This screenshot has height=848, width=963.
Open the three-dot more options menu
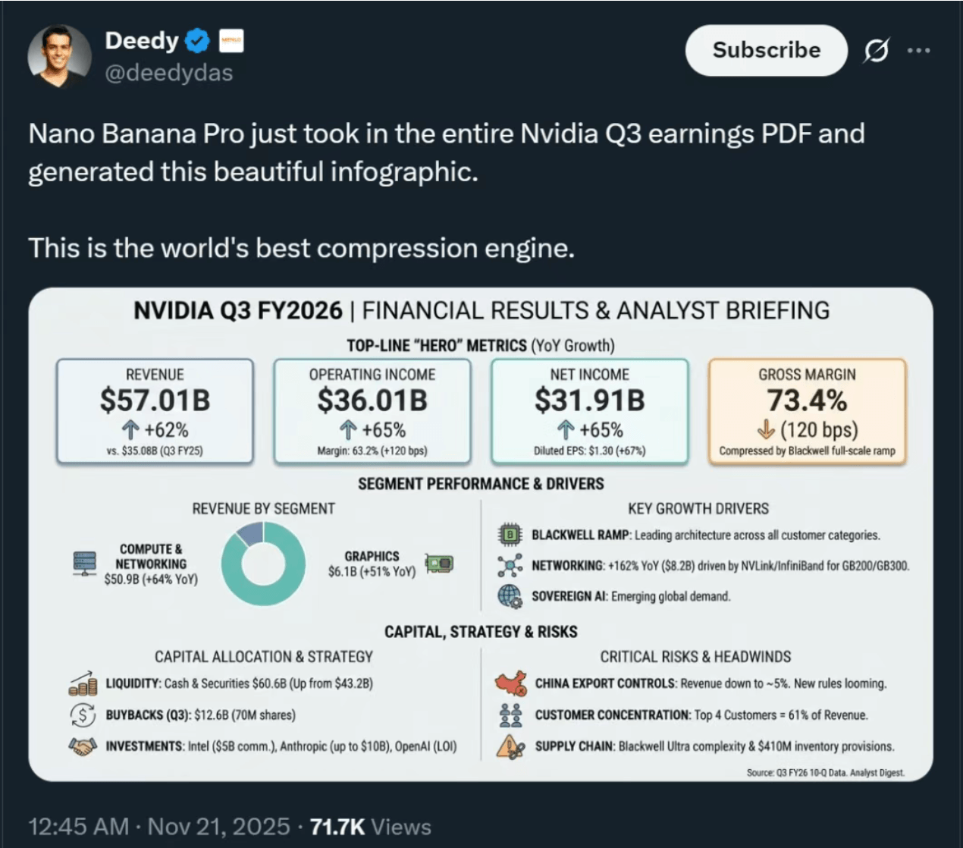tap(918, 50)
